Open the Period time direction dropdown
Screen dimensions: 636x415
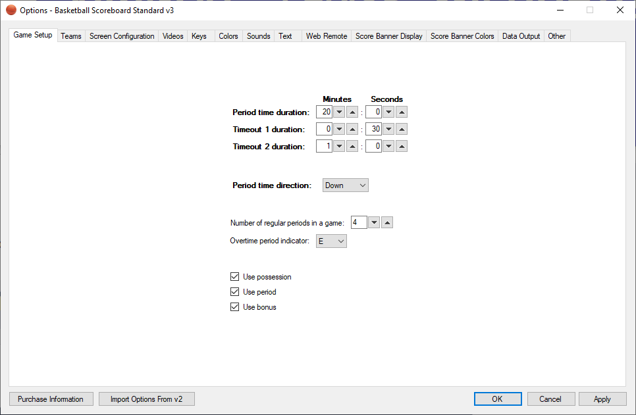coord(345,185)
